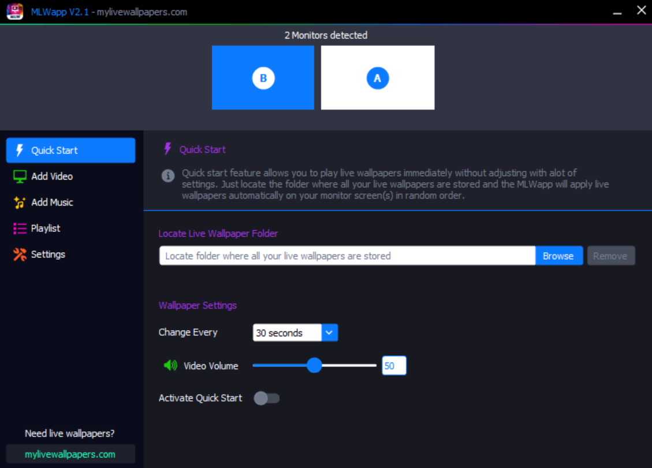This screenshot has width=652, height=468.
Task: Click the info icon beside Quick Start description
Action: coord(168,176)
